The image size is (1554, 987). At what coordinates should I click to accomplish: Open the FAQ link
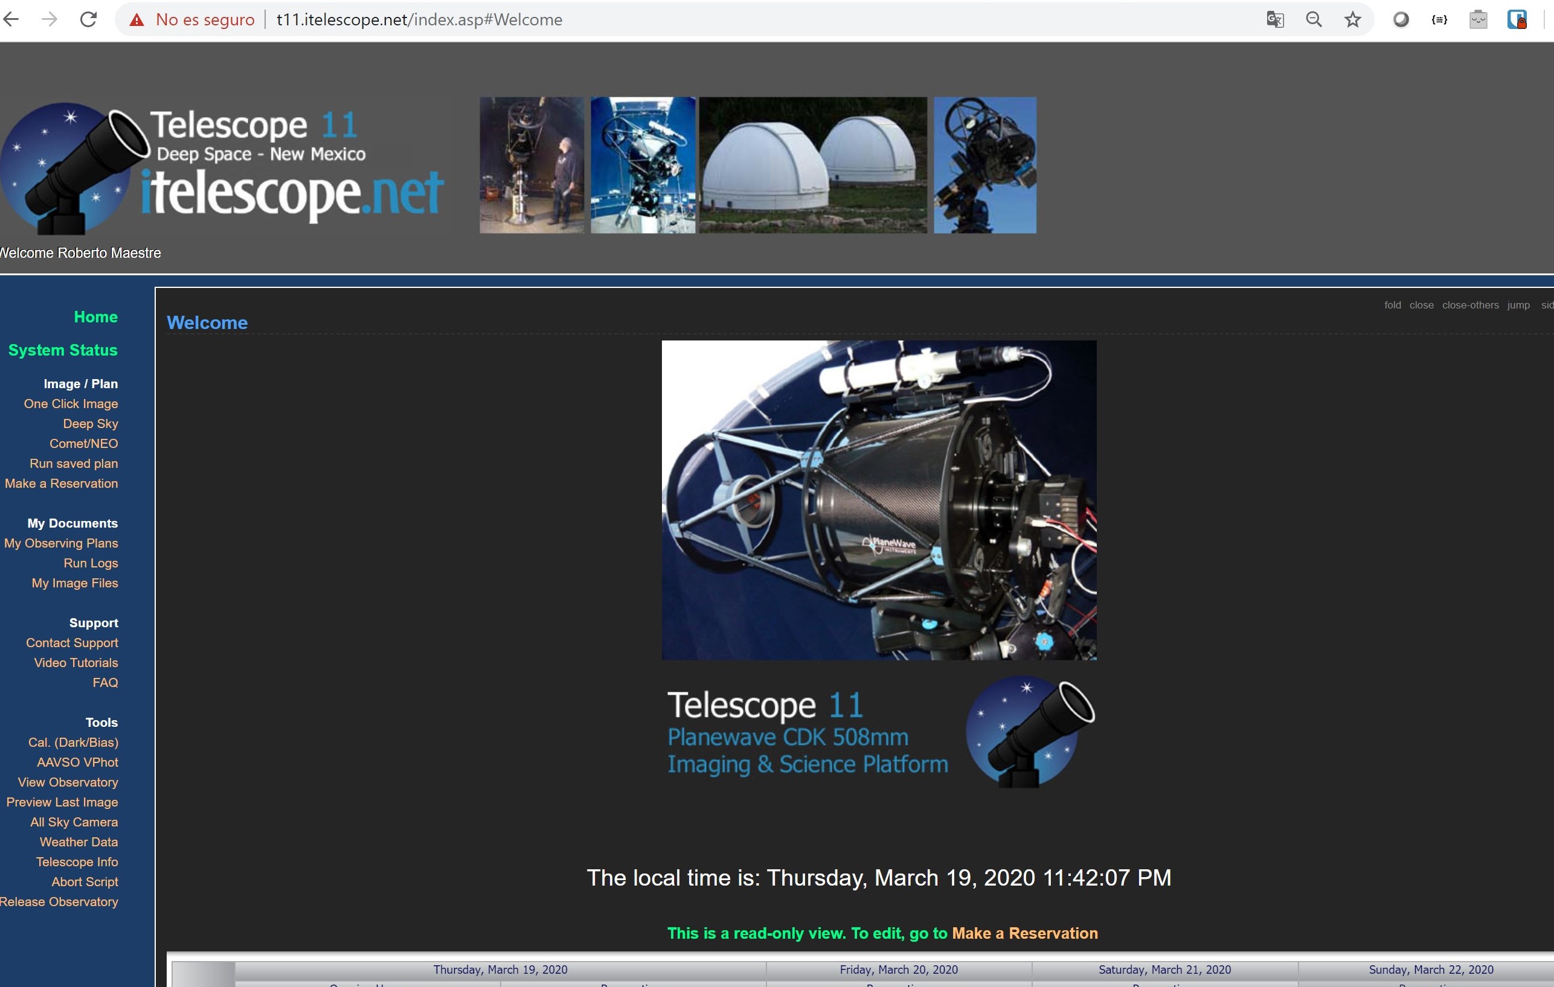tap(105, 683)
